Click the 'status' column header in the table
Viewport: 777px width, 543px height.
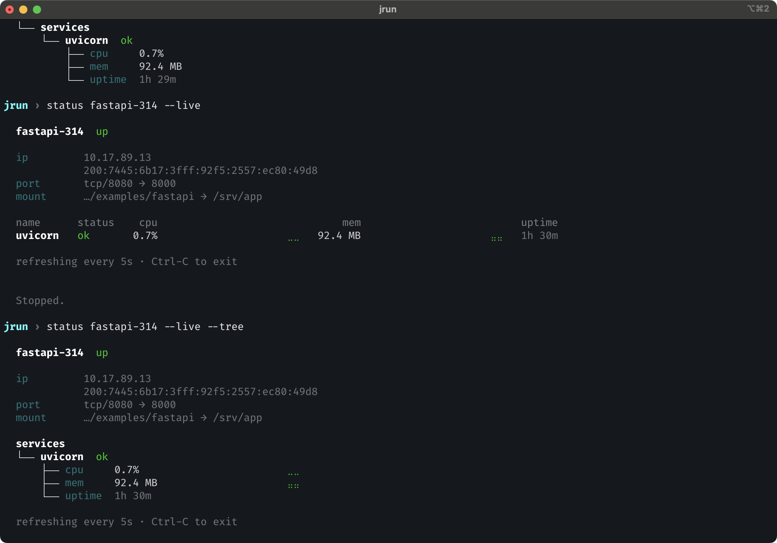click(x=96, y=223)
